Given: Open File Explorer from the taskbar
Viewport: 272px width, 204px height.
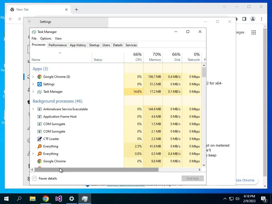Looking at the screenshot, I should point(32,199).
